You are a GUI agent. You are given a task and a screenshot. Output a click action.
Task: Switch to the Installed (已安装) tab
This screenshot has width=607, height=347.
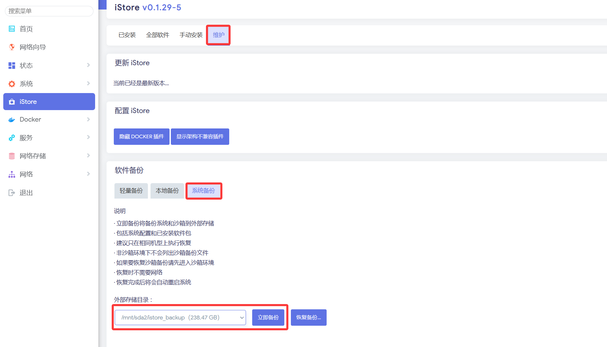(x=127, y=35)
